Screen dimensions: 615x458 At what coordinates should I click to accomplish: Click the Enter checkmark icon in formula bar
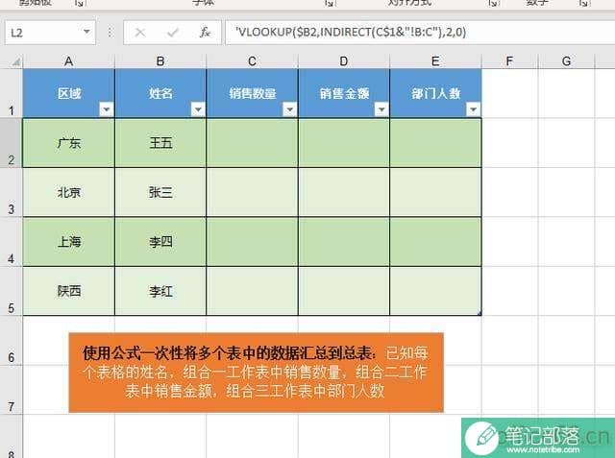(x=173, y=32)
